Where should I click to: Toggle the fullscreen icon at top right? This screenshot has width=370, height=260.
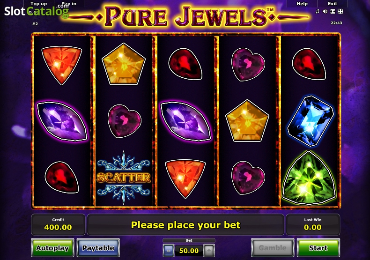pyautogui.click(x=333, y=11)
